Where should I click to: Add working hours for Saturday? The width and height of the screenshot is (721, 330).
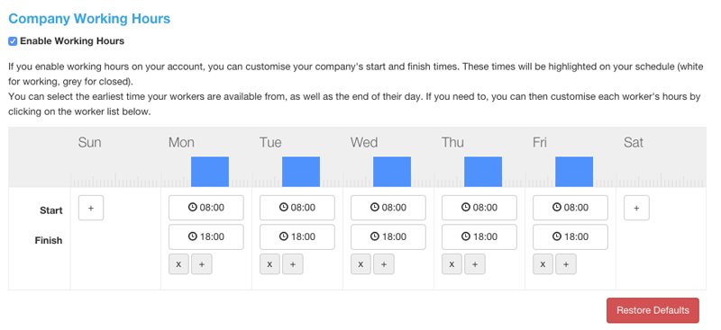636,208
